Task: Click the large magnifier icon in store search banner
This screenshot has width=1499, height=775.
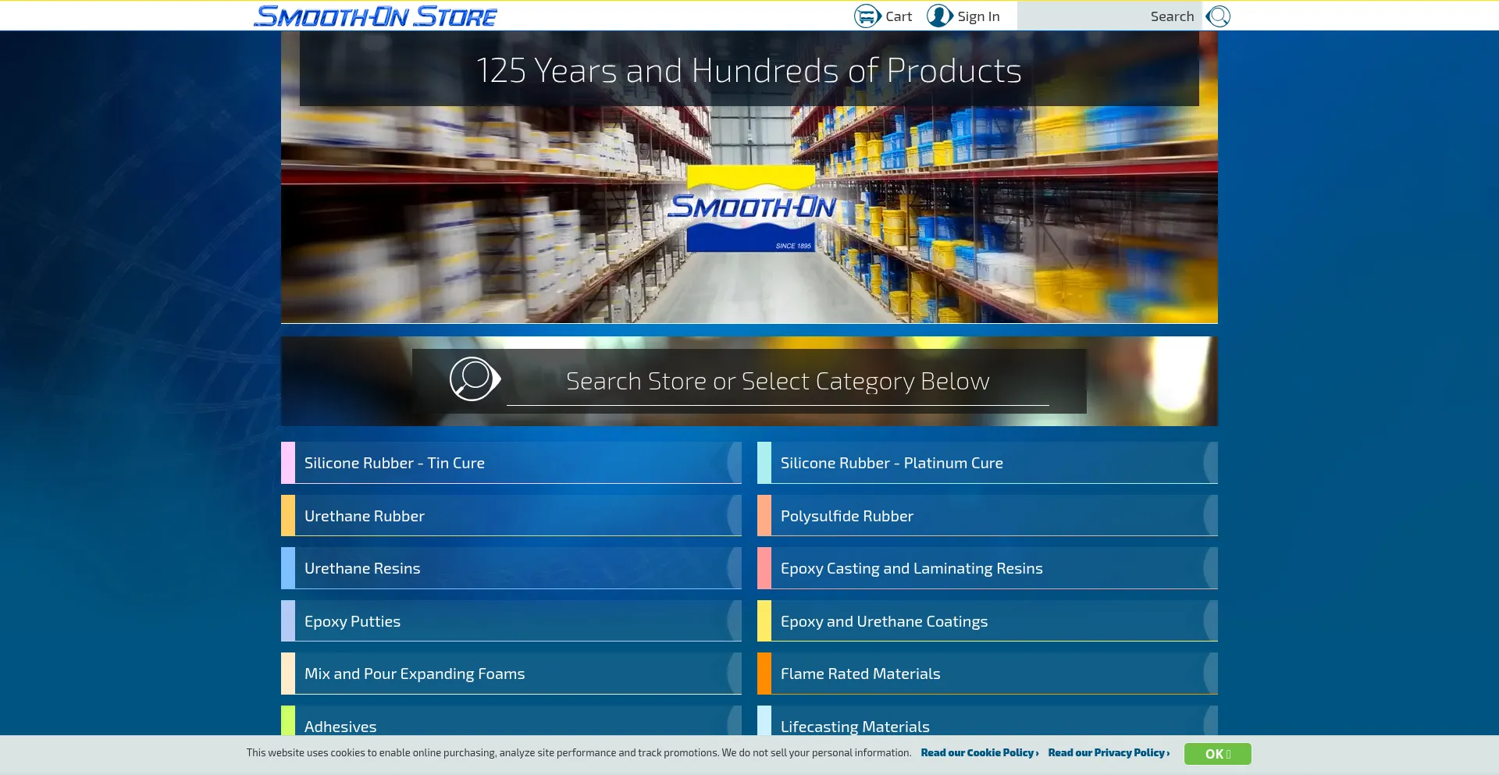Action: tap(474, 379)
